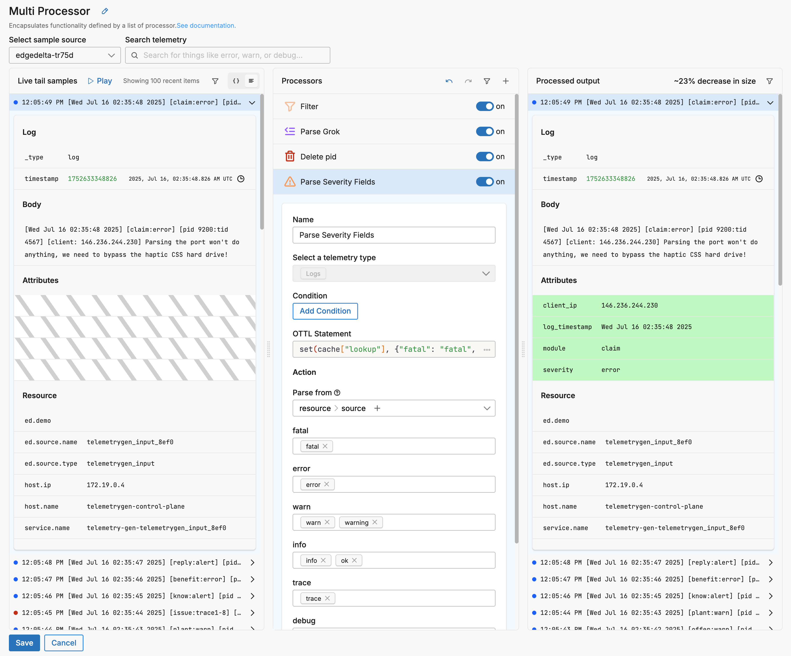
Task: Undo last processor change
Action: (449, 81)
